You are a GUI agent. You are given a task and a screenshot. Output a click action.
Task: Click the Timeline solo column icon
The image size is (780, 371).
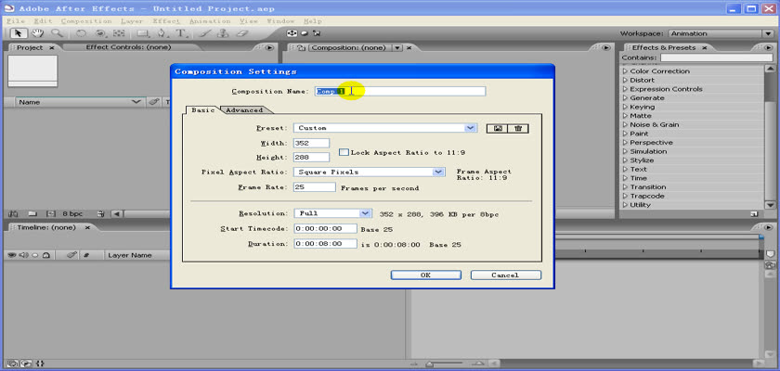tap(35, 255)
